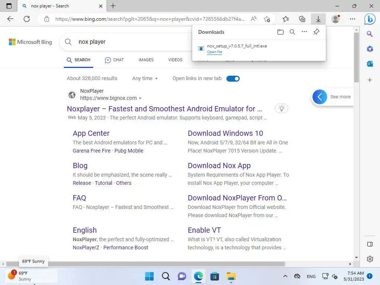Click Open file for nox setup
The image size is (380, 285).
point(214,52)
